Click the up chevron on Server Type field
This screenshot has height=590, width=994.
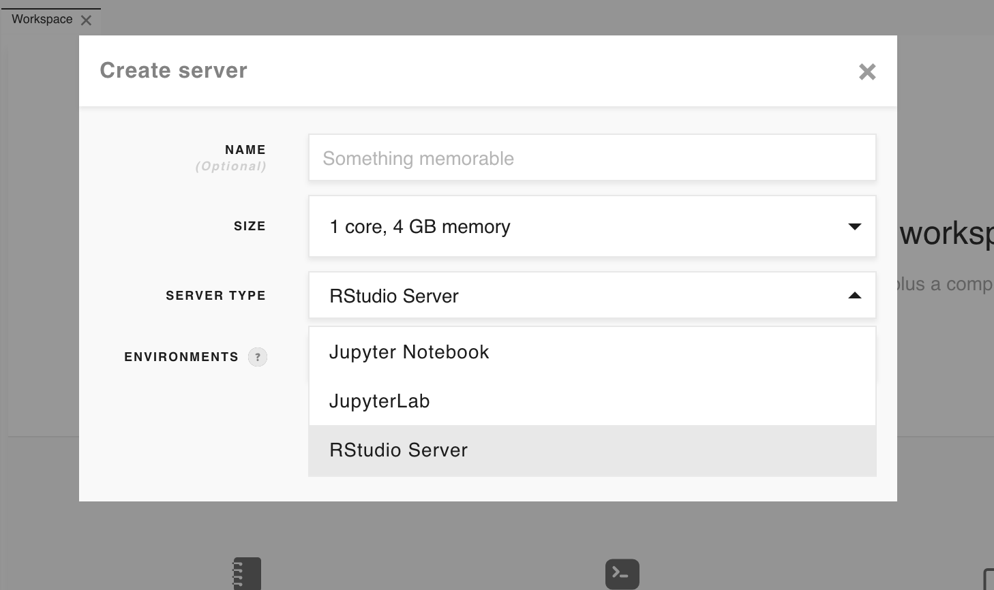[x=855, y=296]
